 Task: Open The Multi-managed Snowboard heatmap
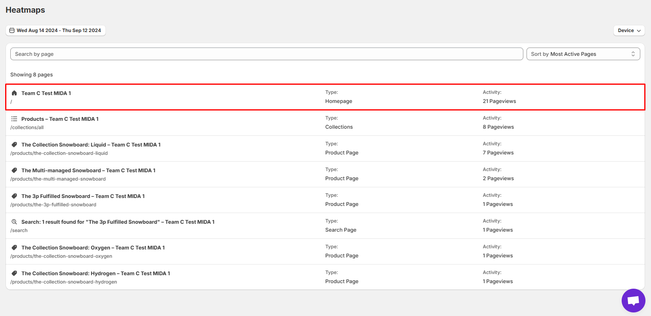[88, 171]
